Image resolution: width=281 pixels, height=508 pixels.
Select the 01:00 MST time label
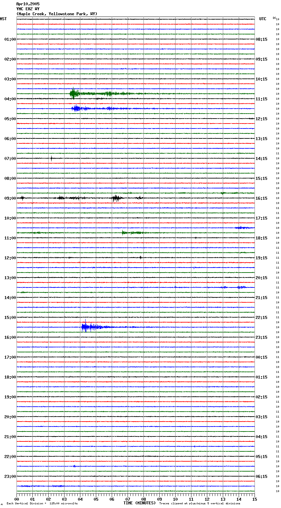click(10, 39)
